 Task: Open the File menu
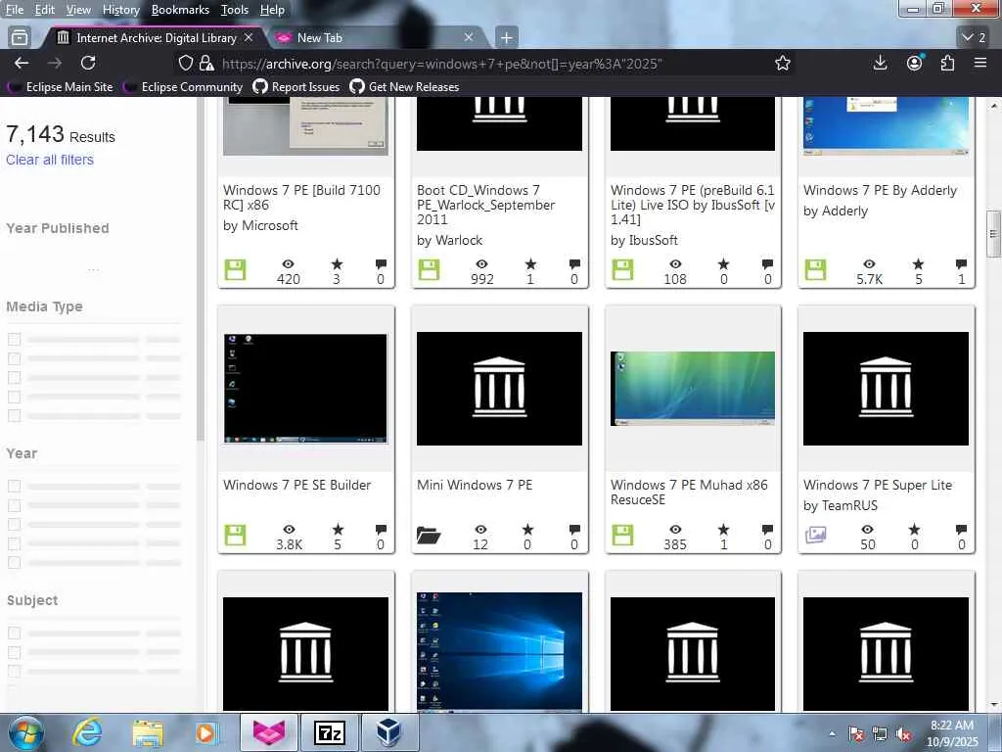[x=14, y=10]
